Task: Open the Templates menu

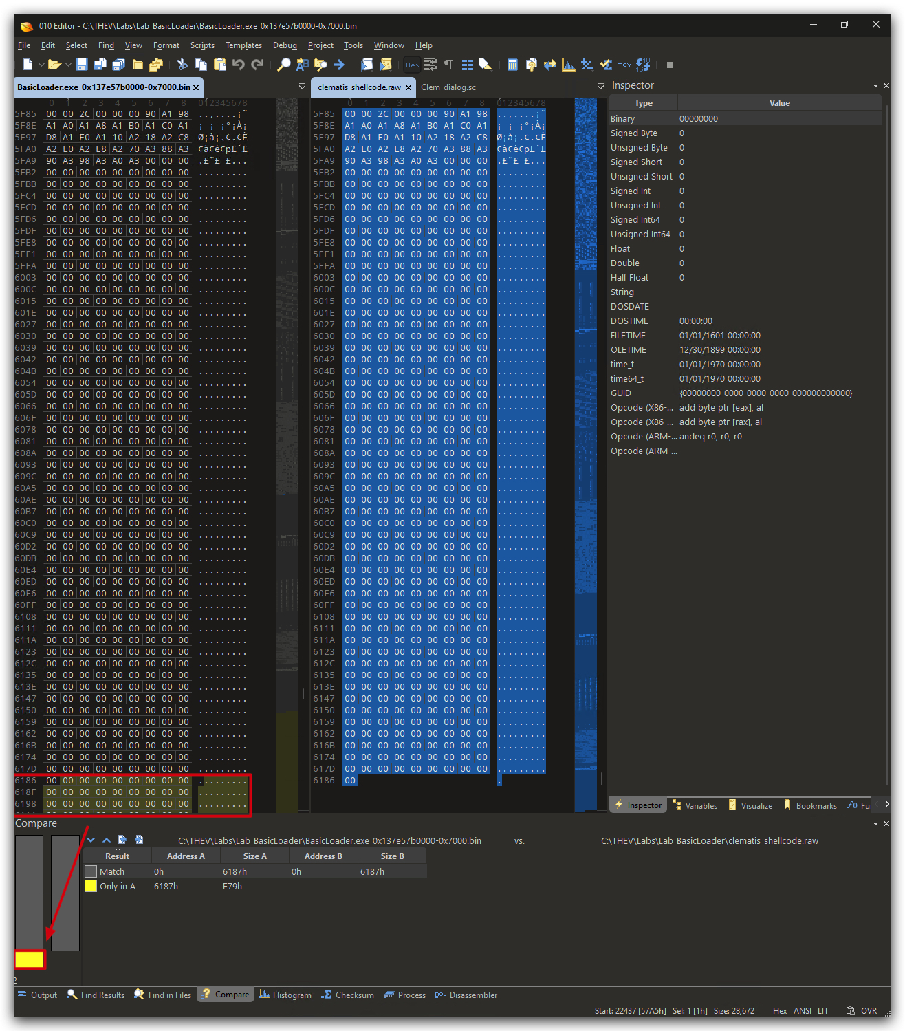Action: coord(243,45)
